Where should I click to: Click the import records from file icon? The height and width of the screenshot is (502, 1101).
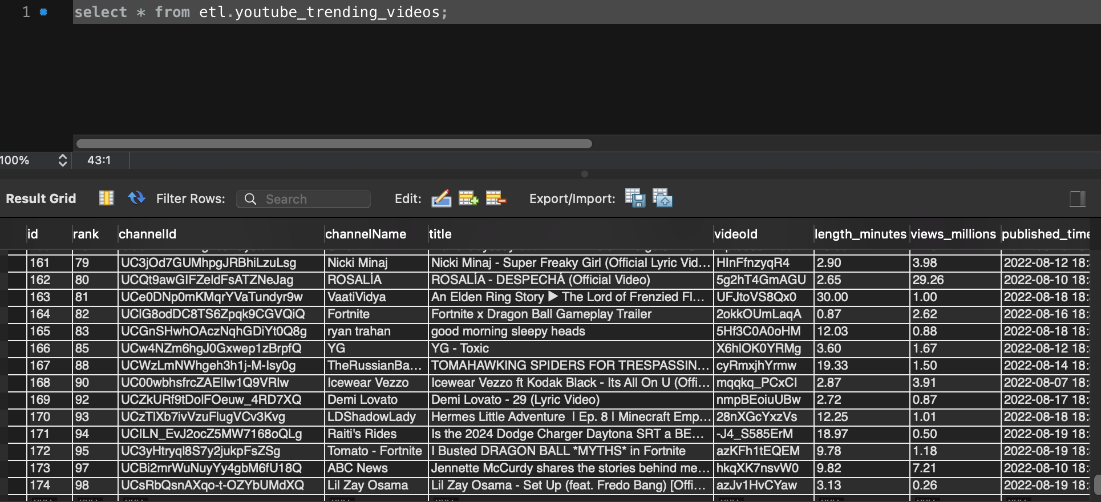tap(662, 199)
